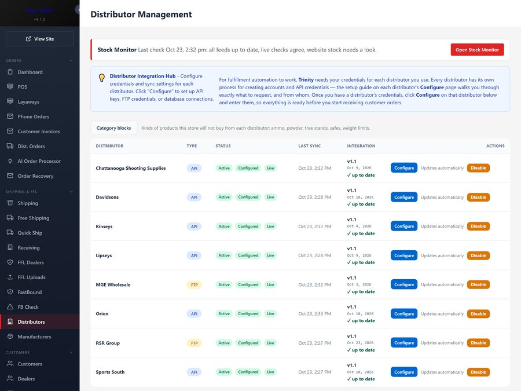Image resolution: width=521 pixels, height=391 pixels.
Task: Click the Shipping box icon
Action: point(10,203)
